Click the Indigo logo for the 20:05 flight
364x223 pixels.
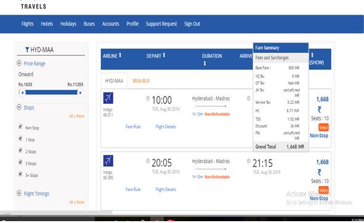coord(108,161)
